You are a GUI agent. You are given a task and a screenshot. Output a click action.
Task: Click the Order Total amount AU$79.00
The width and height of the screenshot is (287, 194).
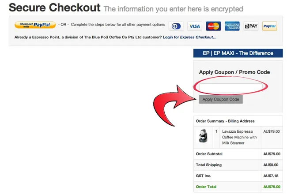tap(272, 187)
